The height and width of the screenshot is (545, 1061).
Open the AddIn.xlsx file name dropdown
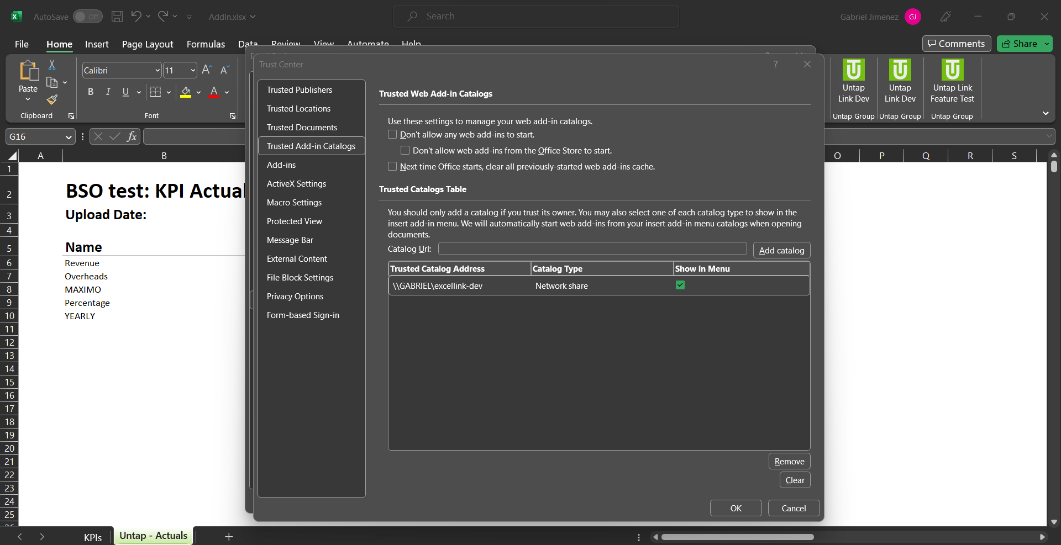[x=253, y=17]
